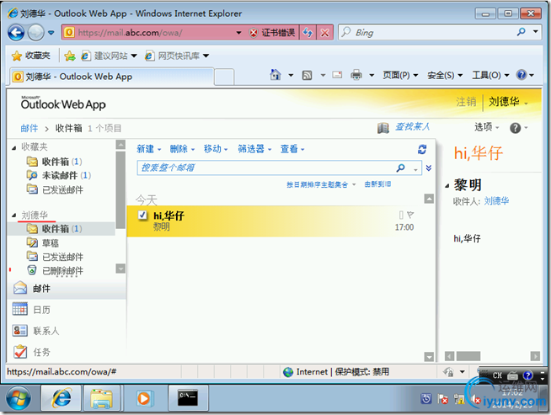The image size is (551, 415).
Task: Click the folder pane scrollbar down arrow
Action: click(120, 269)
